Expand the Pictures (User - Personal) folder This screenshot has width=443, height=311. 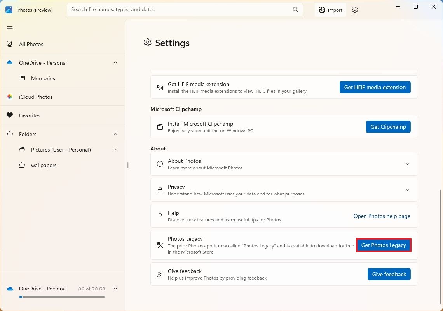click(115, 150)
